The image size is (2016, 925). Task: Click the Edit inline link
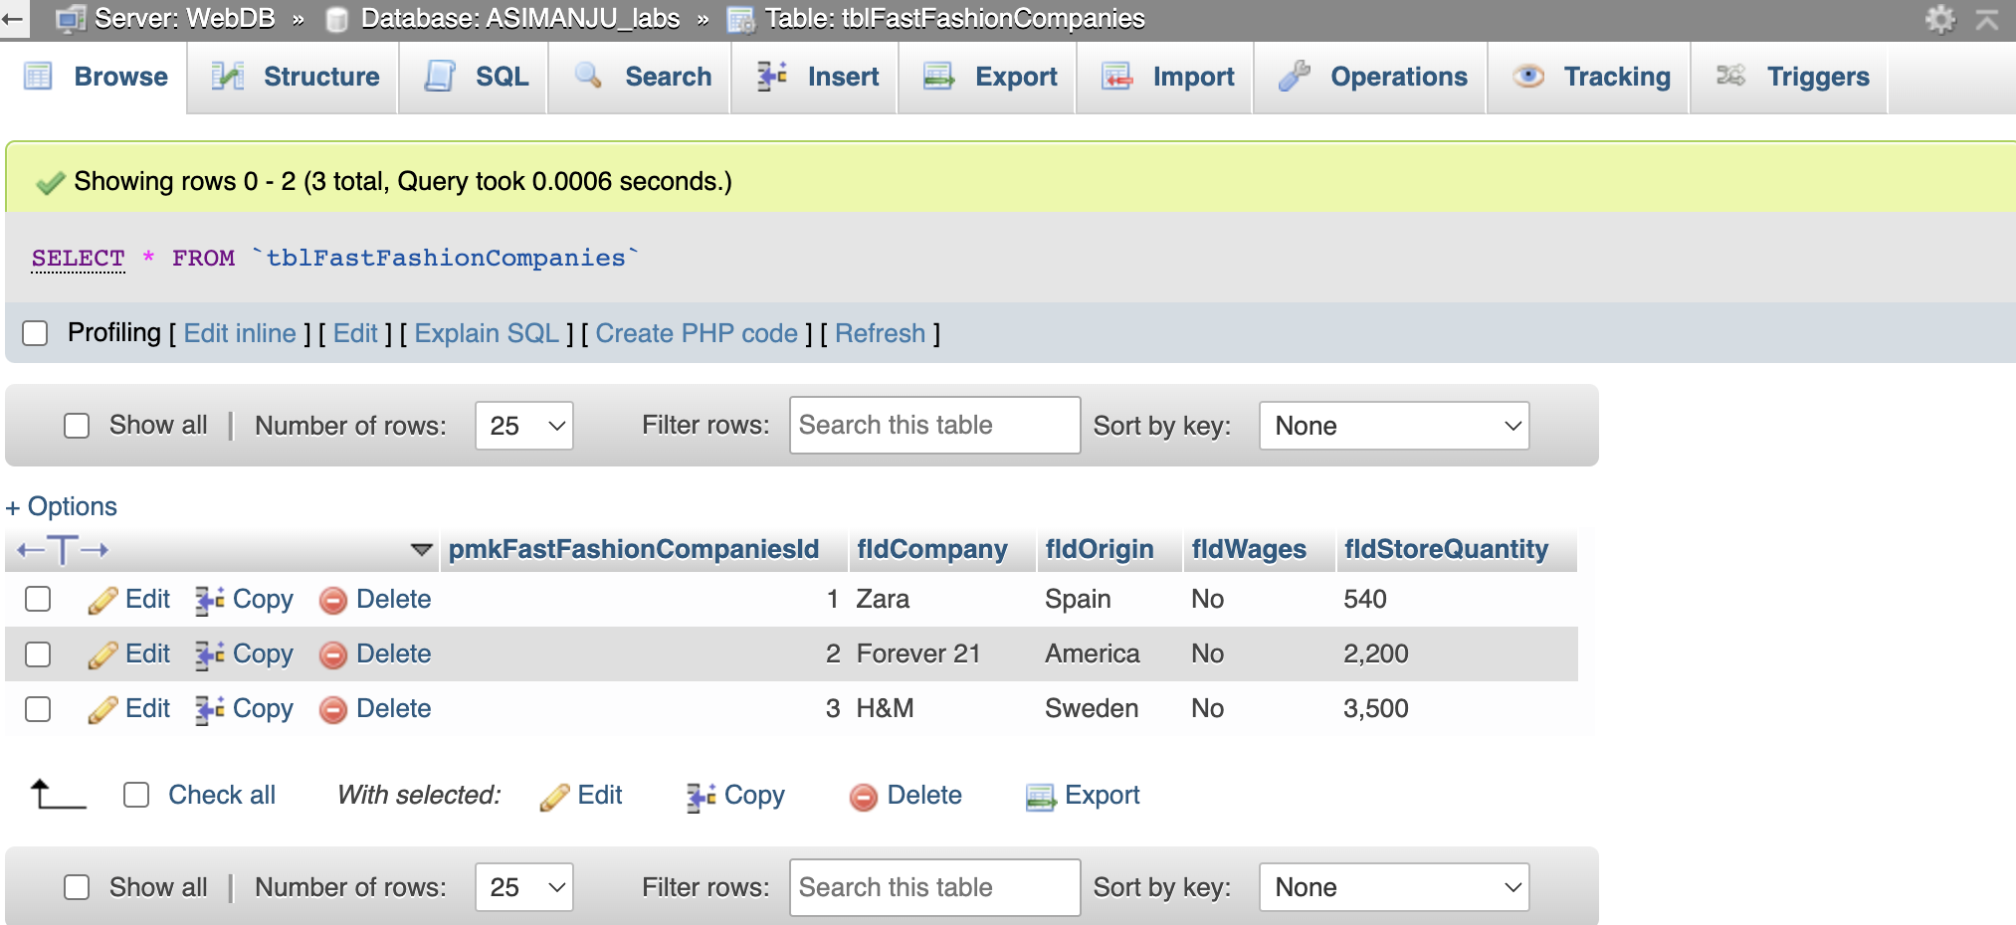240,333
